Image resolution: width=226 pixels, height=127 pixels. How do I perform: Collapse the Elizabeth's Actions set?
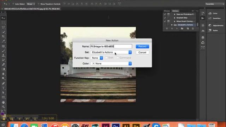tap(172, 25)
